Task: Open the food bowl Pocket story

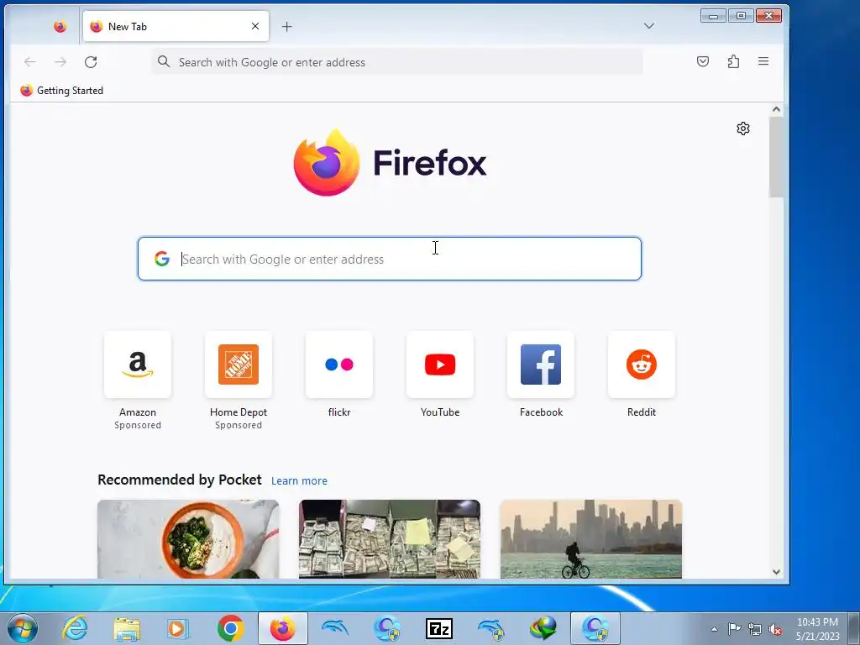Action: (x=188, y=539)
